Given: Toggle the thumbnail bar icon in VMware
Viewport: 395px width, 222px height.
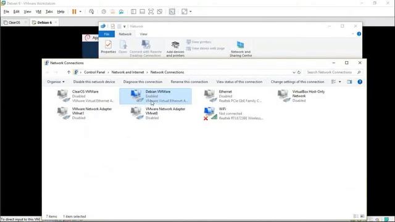Looking at the screenshot, I should 143,12.
